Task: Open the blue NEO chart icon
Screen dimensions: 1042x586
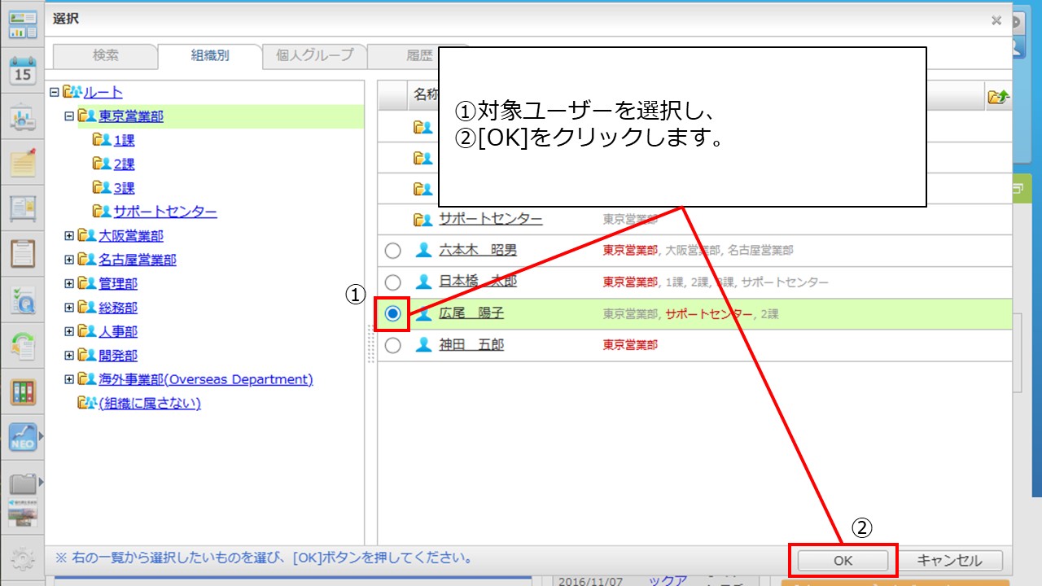Action: coord(23,438)
